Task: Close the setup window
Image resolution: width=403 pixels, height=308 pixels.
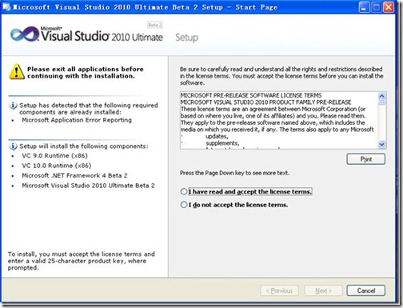Action: click(x=389, y=7)
